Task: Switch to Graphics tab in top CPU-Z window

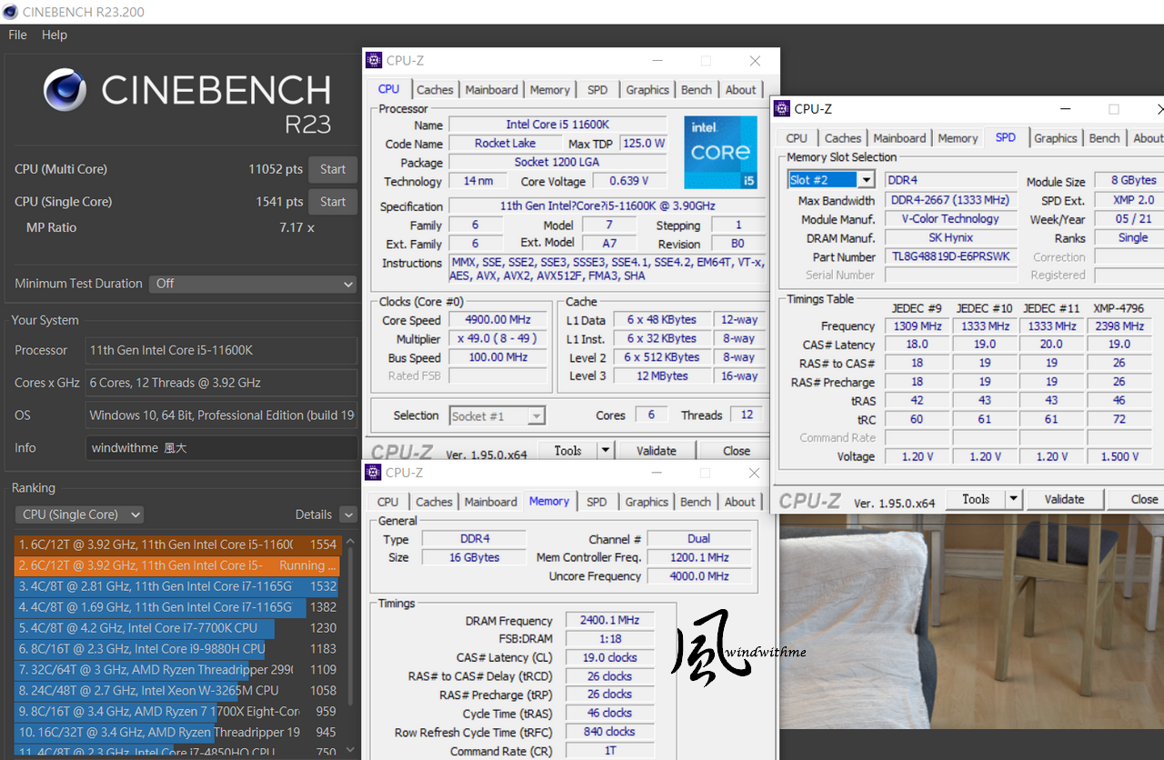Action: click(647, 90)
